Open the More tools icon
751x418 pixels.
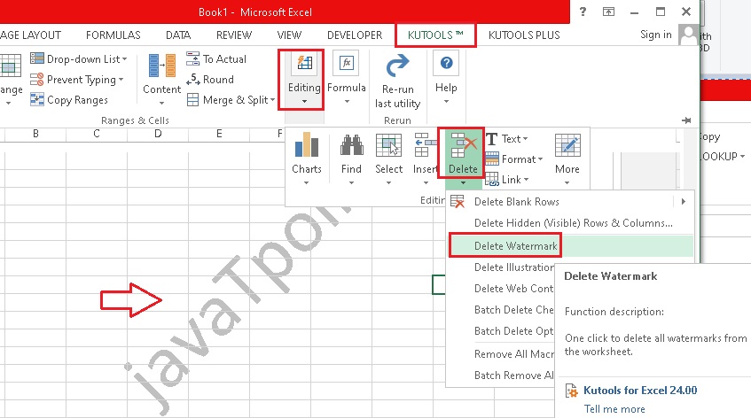pos(567,145)
